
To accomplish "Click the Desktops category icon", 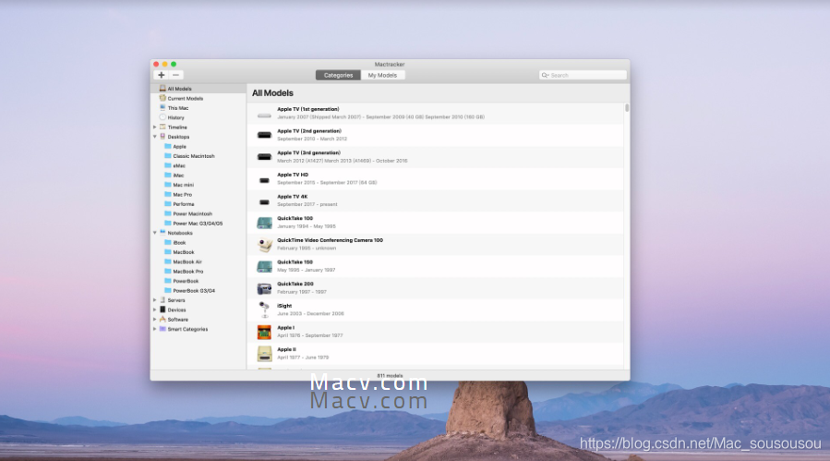I will pyautogui.click(x=162, y=137).
